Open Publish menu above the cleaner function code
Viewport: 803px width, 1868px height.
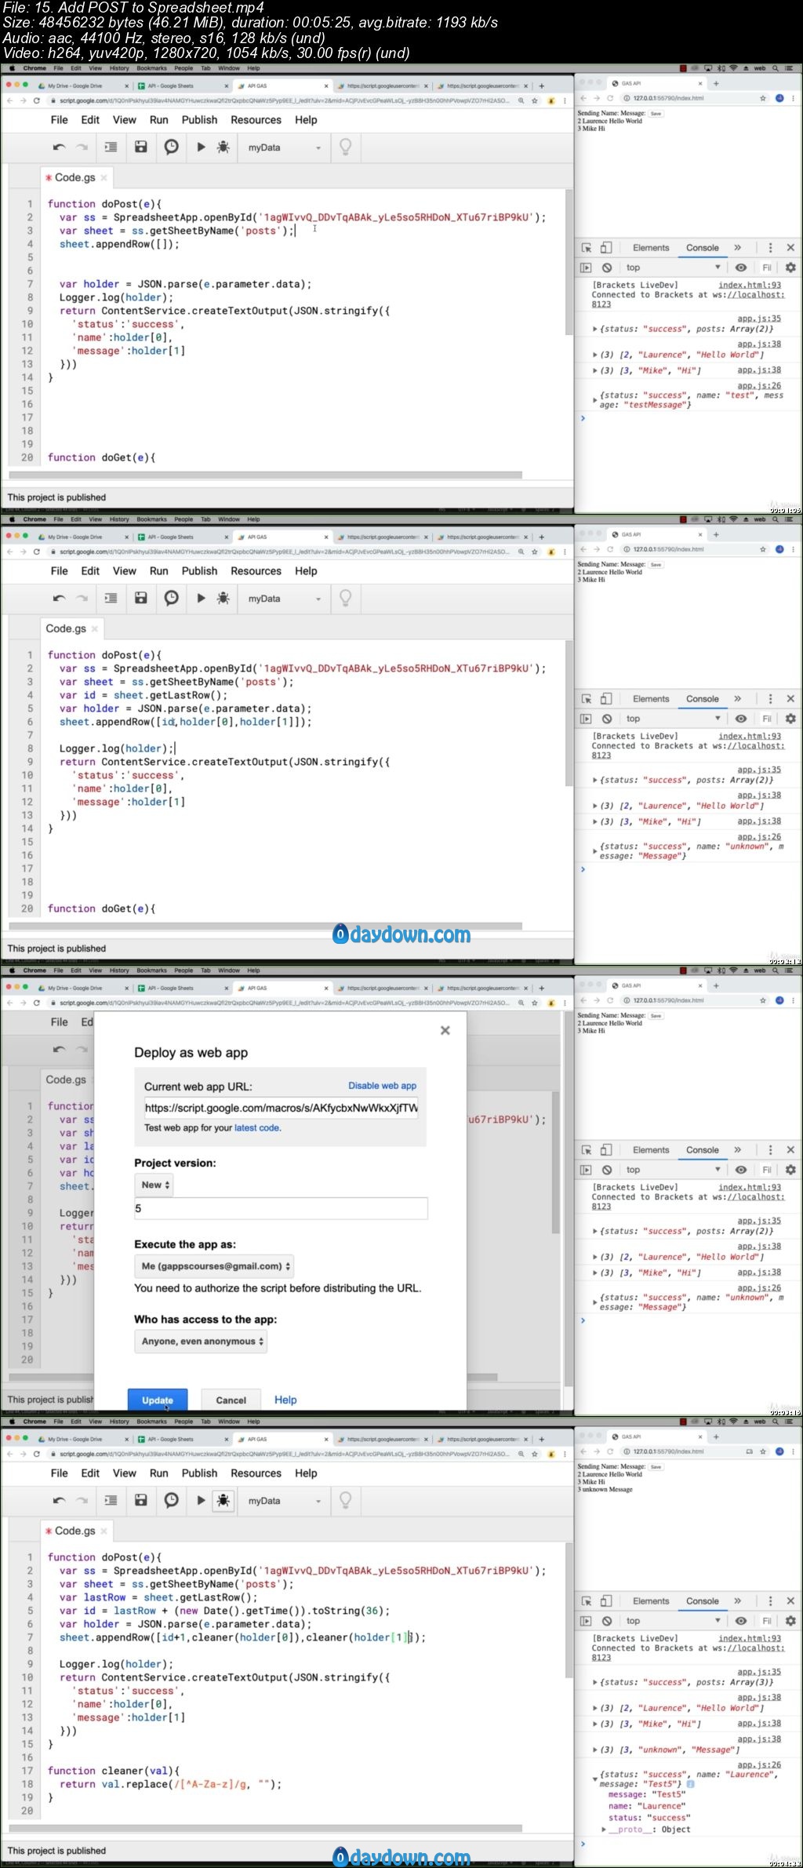(x=199, y=1473)
